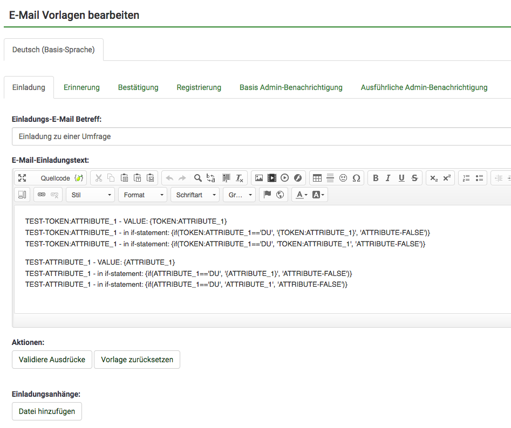The width and height of the screenshot is (511, 428).
Task: Open the Bestätigung tab
Action: point(138,87)
